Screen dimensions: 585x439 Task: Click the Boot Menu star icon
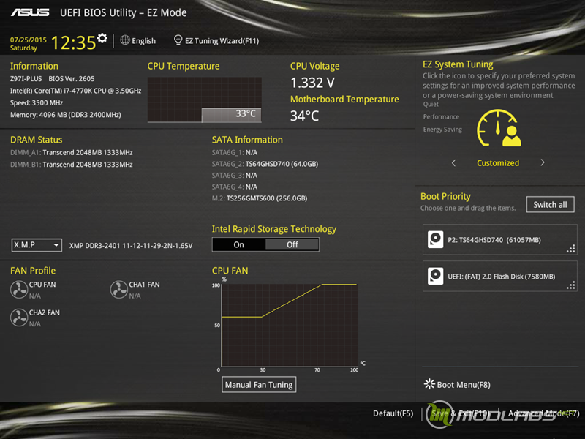tap(429, 384)
